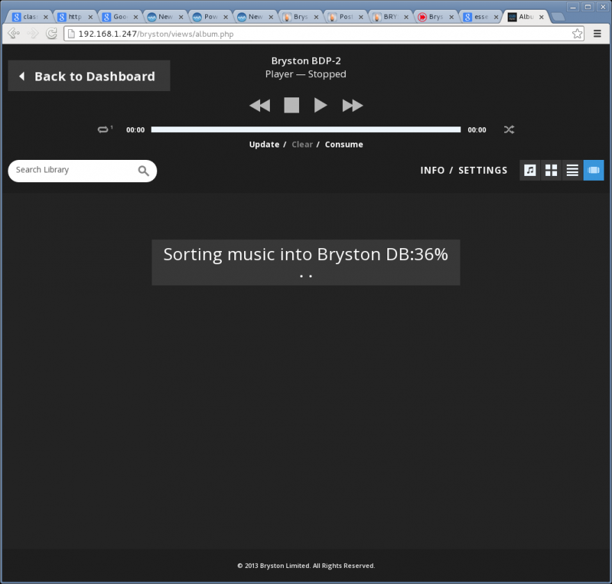Screen dimensions: 612x584
Task: Bookmark page with the star icon
Action: tap(577, 33)
